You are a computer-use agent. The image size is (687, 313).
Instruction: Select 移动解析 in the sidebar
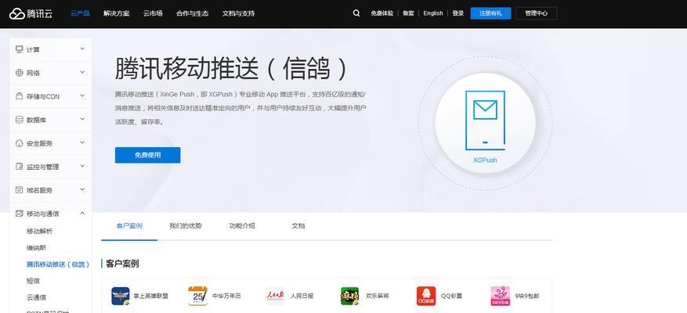[39, 231]
